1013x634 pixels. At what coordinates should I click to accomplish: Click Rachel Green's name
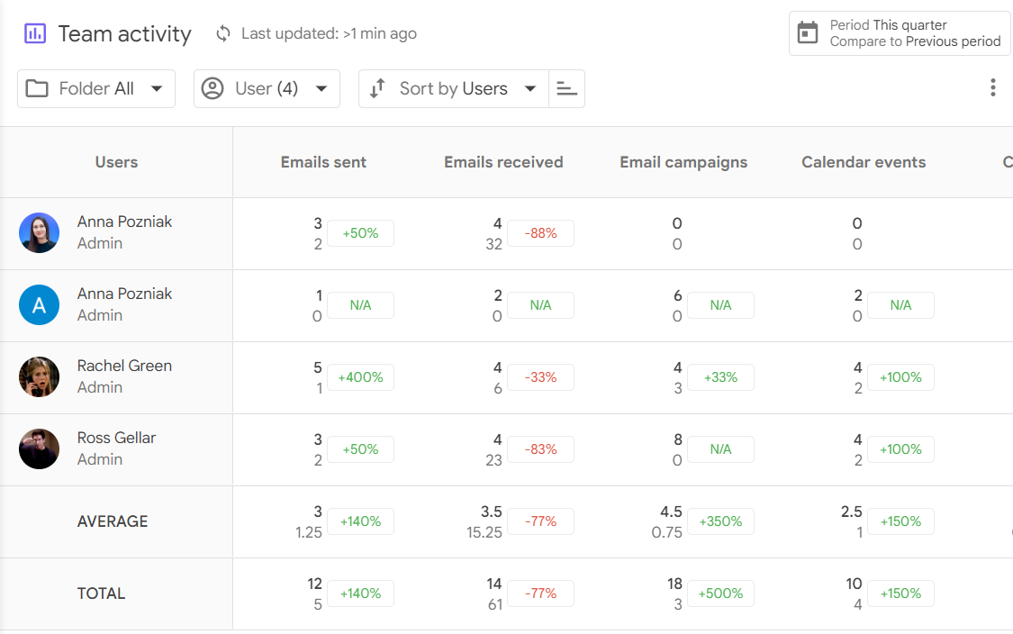coord(124,366)
